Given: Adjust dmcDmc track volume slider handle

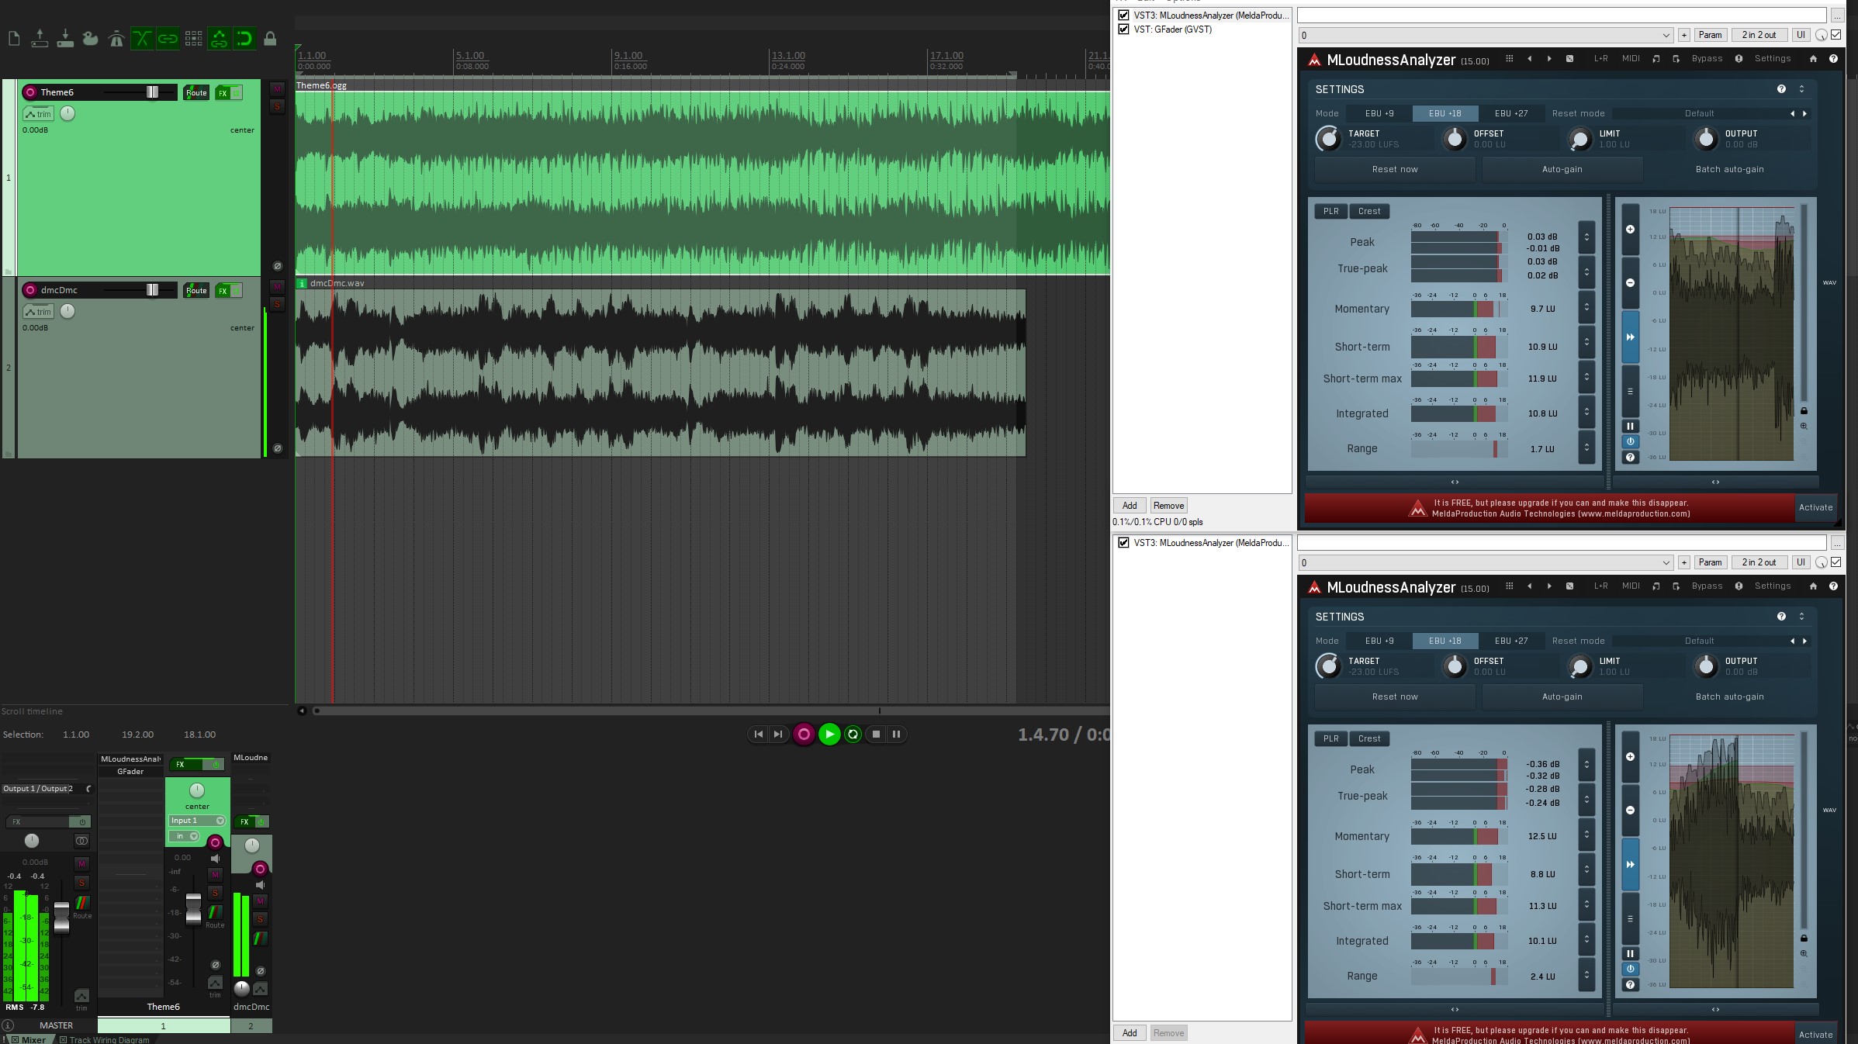Looking at the screenshot, I should 152,290.
